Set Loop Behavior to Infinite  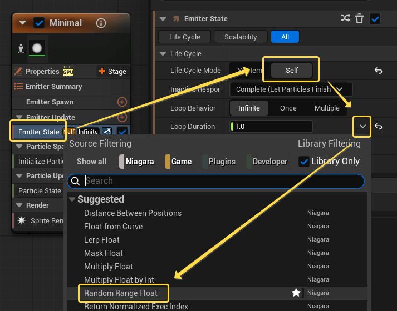pyautogui.click(x=249, y=108)
